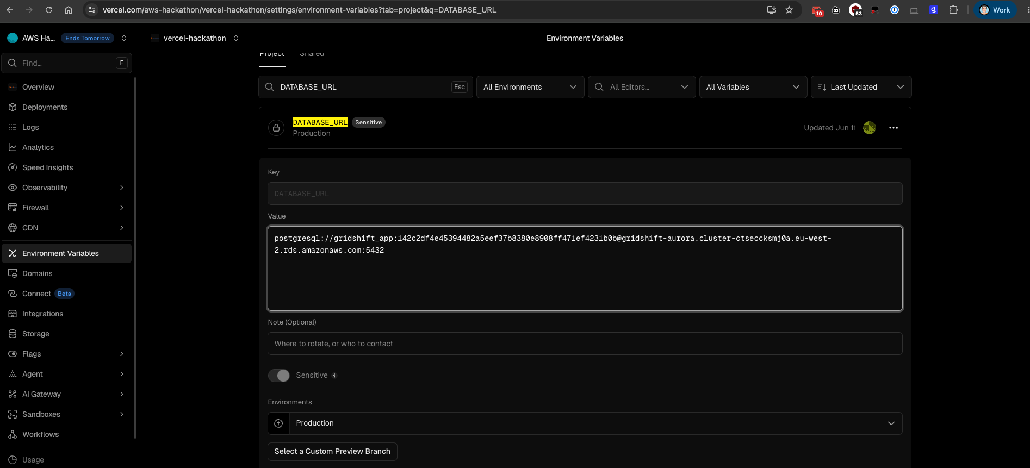Viewport: 1030px width, 468px height.
Task: Open the All Variables filter dropdown
Action: [753, 87]
